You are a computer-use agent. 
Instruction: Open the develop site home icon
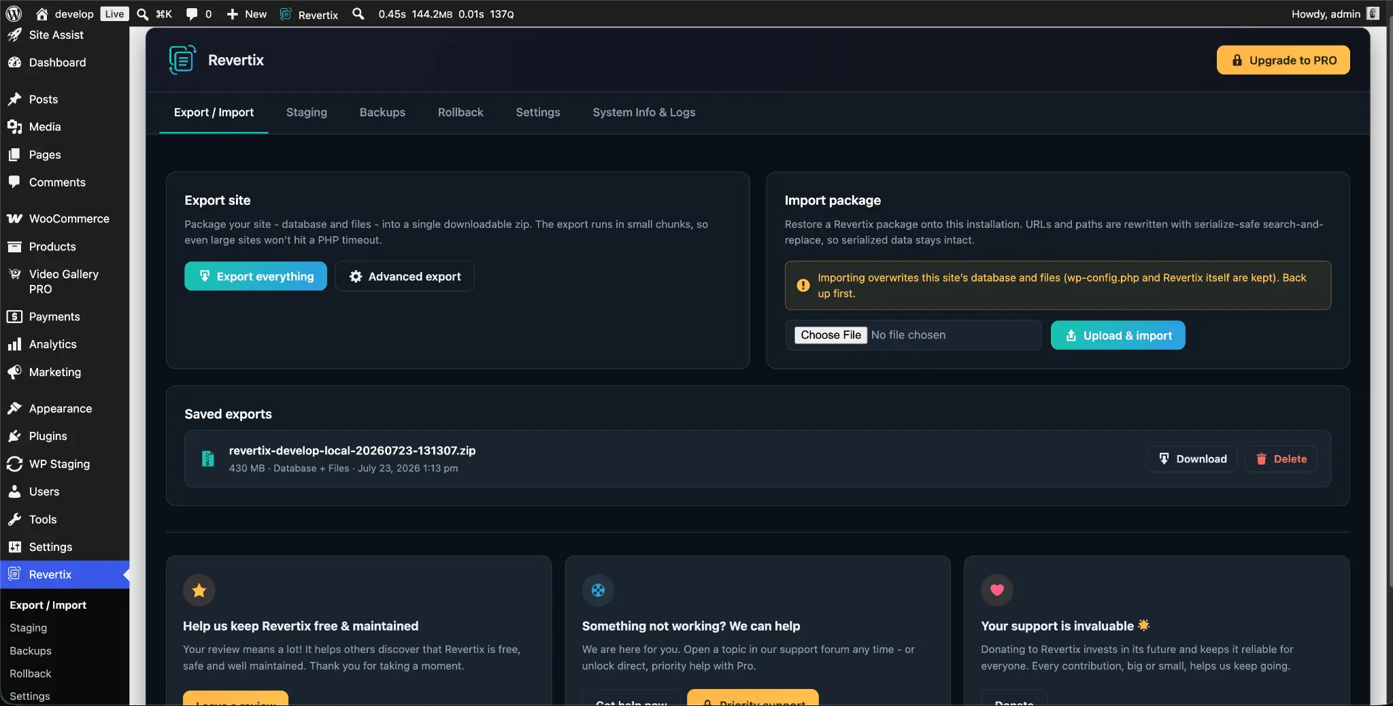coord(42,14)
